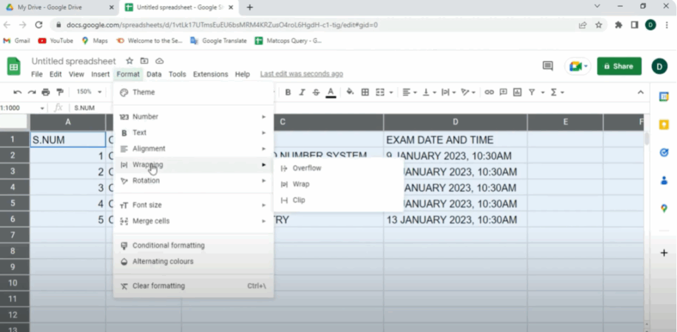Click the Bold formatting icon
Image resolution: width=677 pixels, height=332 pixels.
pyautogui.click(x=288, y=92)
